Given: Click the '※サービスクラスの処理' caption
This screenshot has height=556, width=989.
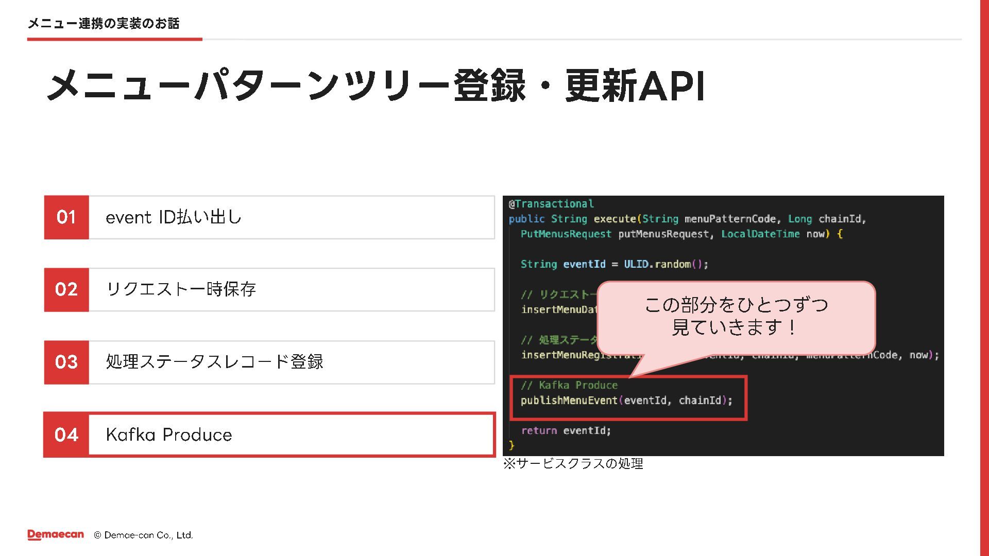Looking at the screenshot, I should click(573, 464).
